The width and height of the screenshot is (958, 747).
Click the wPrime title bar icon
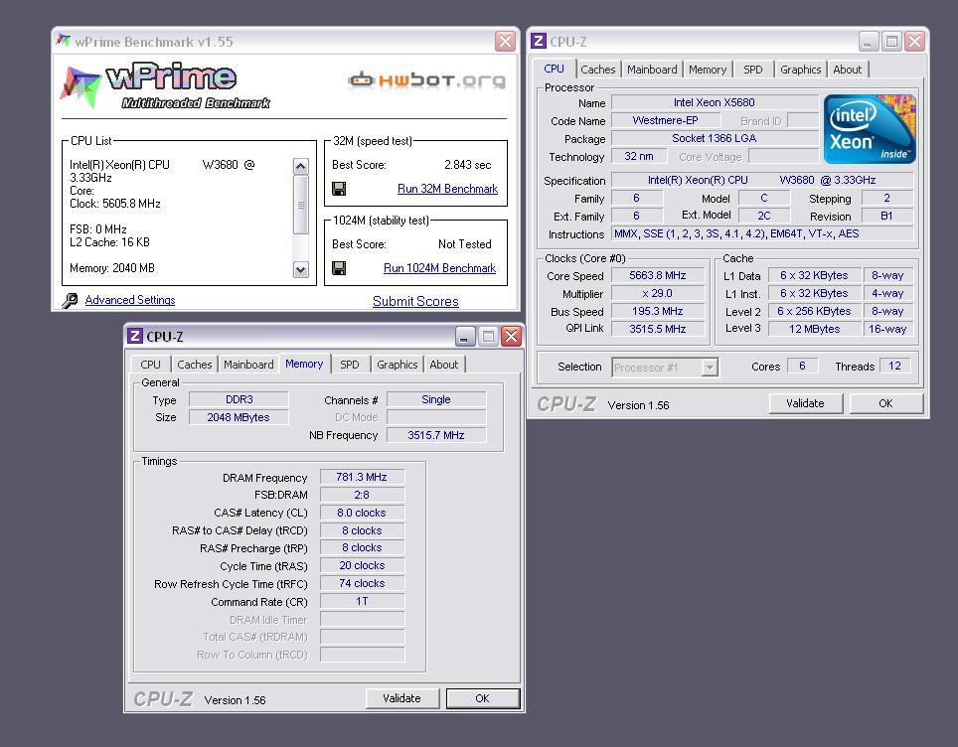pyautogui.click(x=63, y=41)
